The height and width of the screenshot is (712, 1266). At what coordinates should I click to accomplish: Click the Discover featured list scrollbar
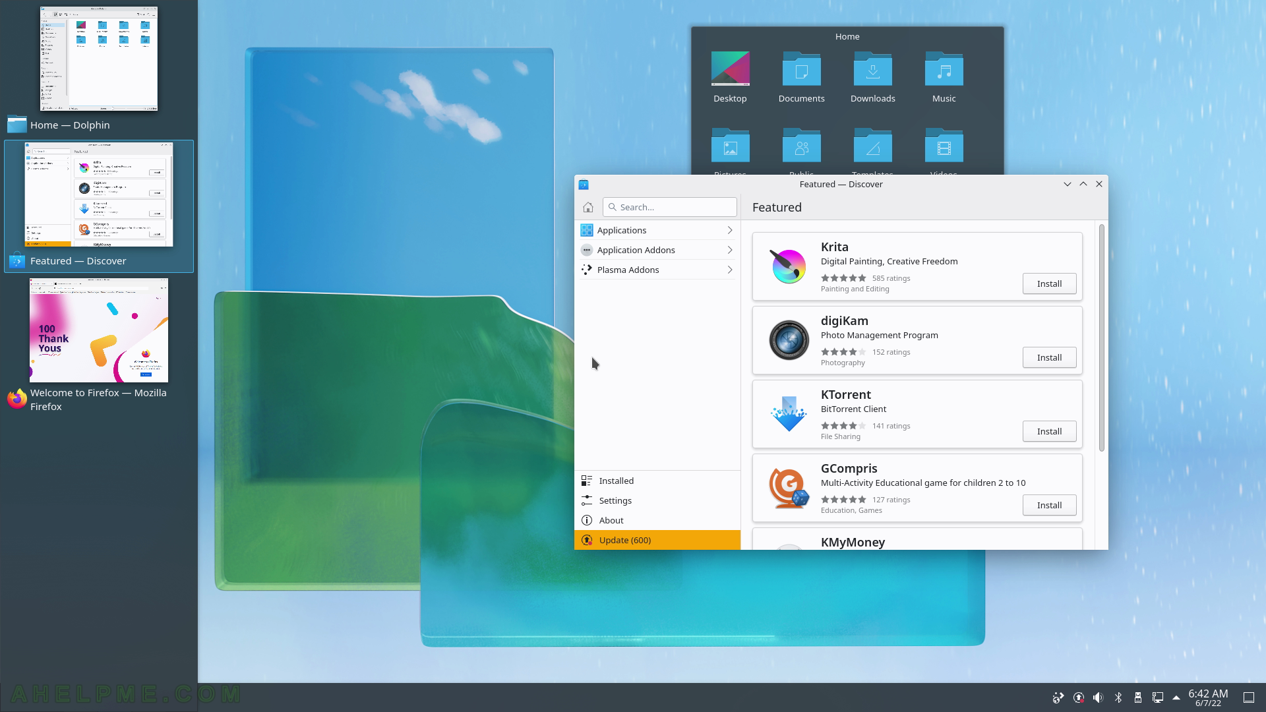pos(1101,338)
